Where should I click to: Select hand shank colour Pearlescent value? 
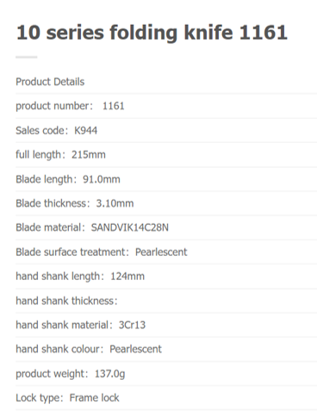click(135, 349)
